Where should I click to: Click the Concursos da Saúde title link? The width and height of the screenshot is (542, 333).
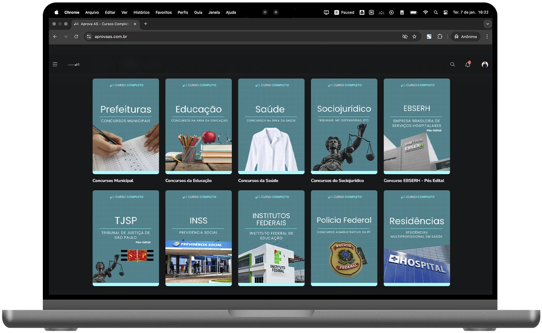pyautogui.click(x=258, y=181)
